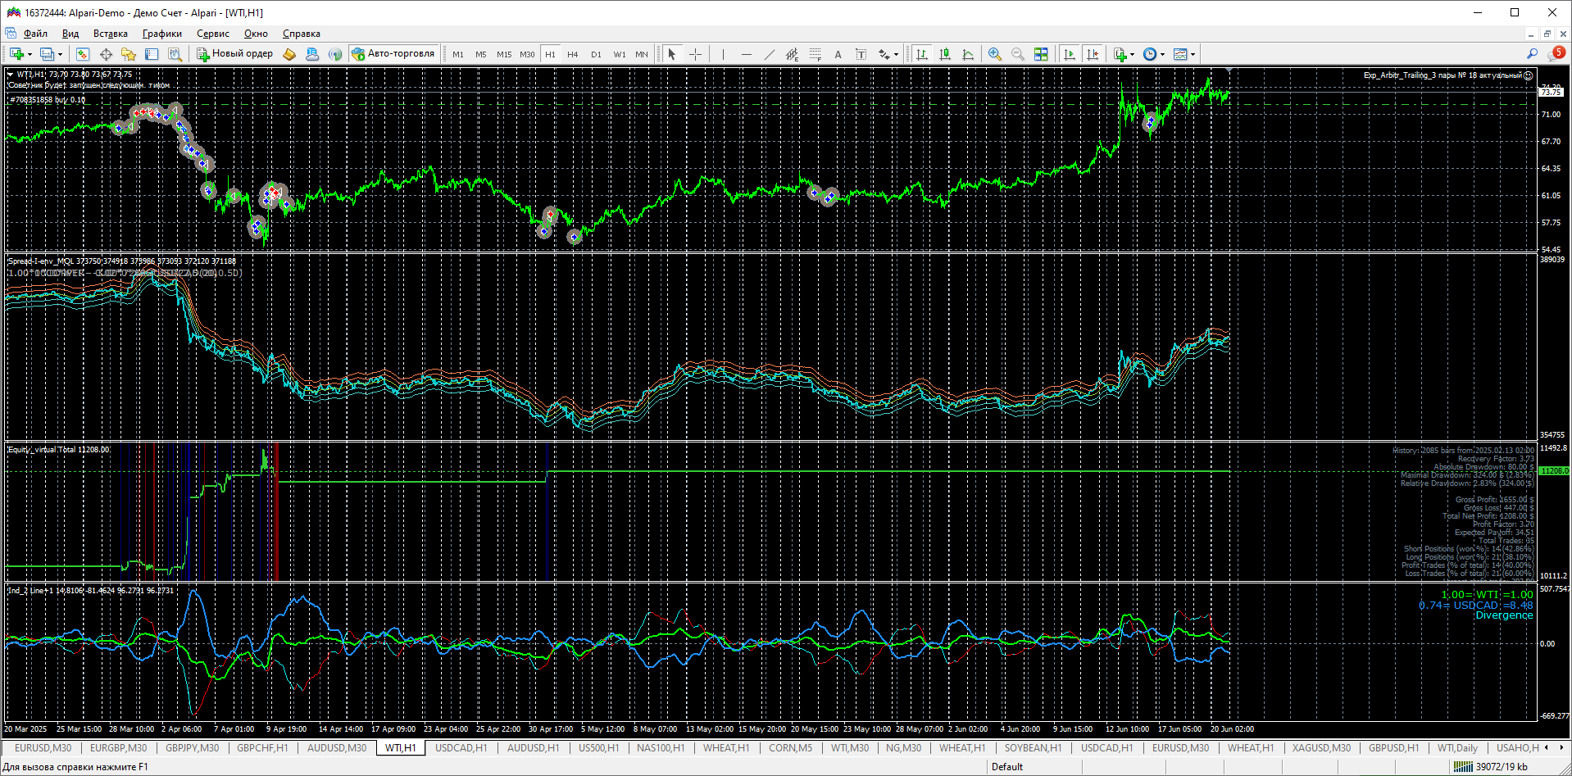Screen dimensions: 1572x776
Task: Select the equidistant channel tool
Action: click(792, 54)
